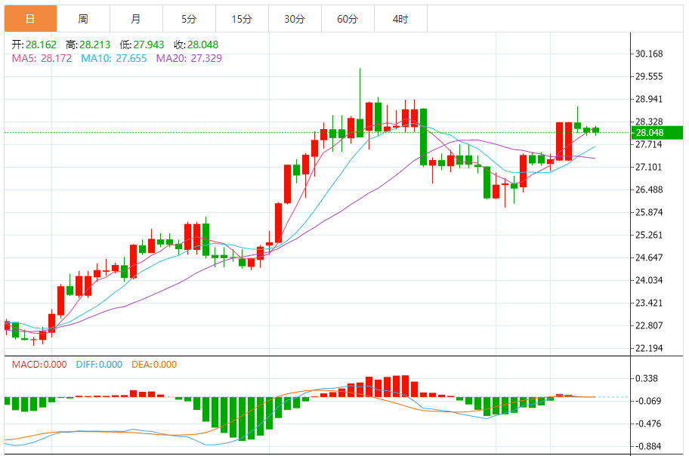Open the 5分 timeframe tab
689x456 pixels.
coord(189,19)
